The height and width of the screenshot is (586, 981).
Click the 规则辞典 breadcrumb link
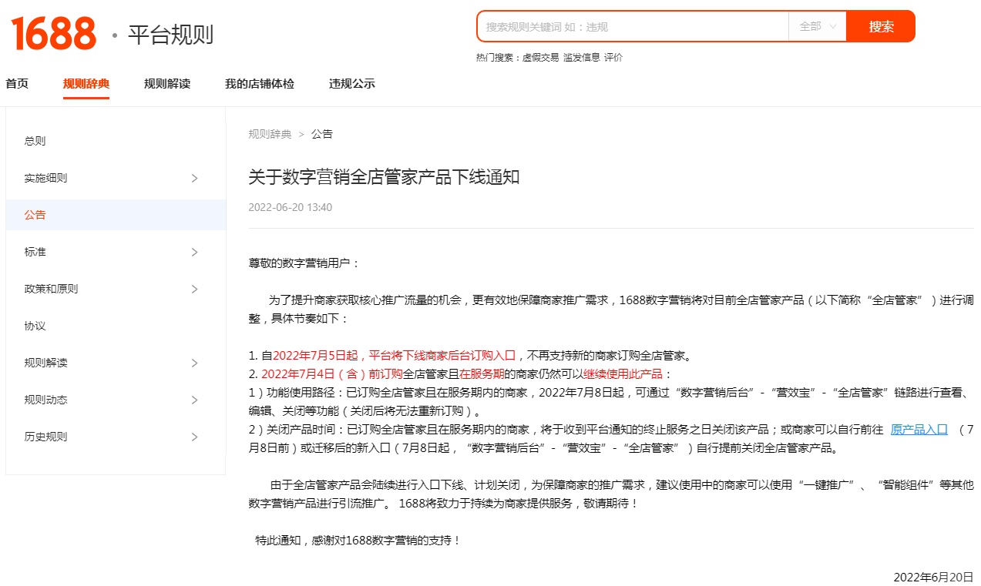[270, 134]
